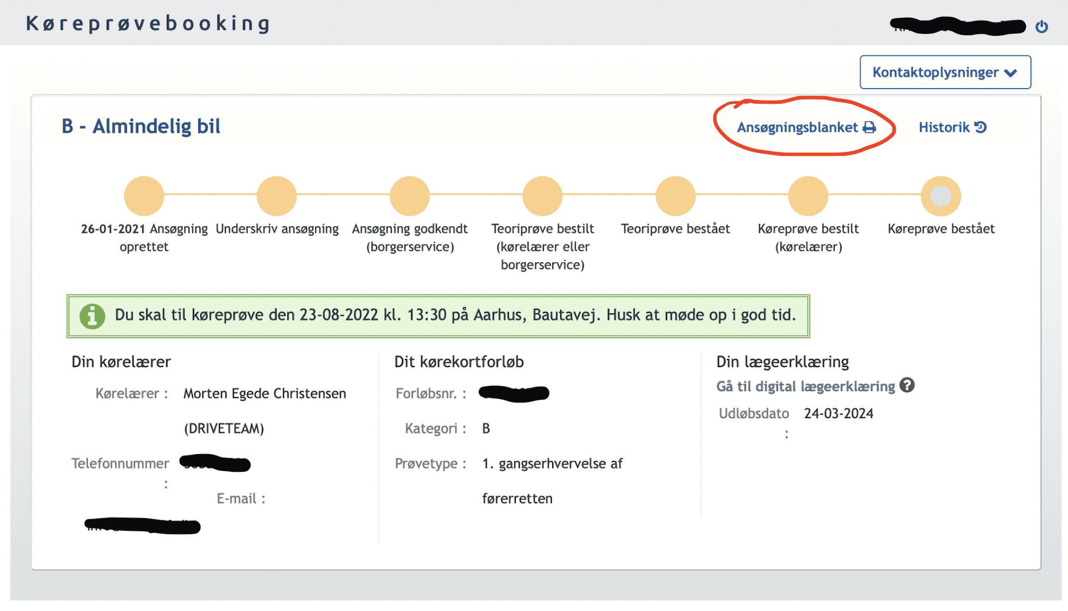Open the Ansøgningsblanket link

tap(797, 128)
